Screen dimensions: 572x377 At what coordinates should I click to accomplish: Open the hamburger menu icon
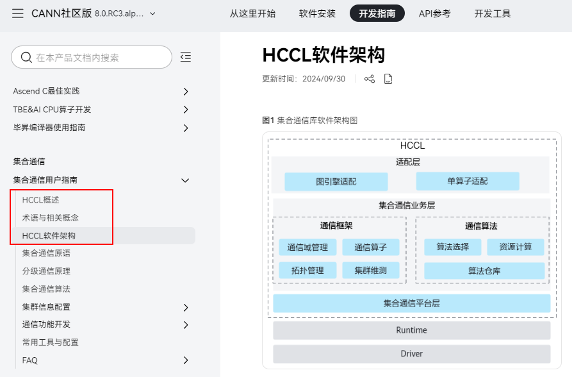pos(17,13)
